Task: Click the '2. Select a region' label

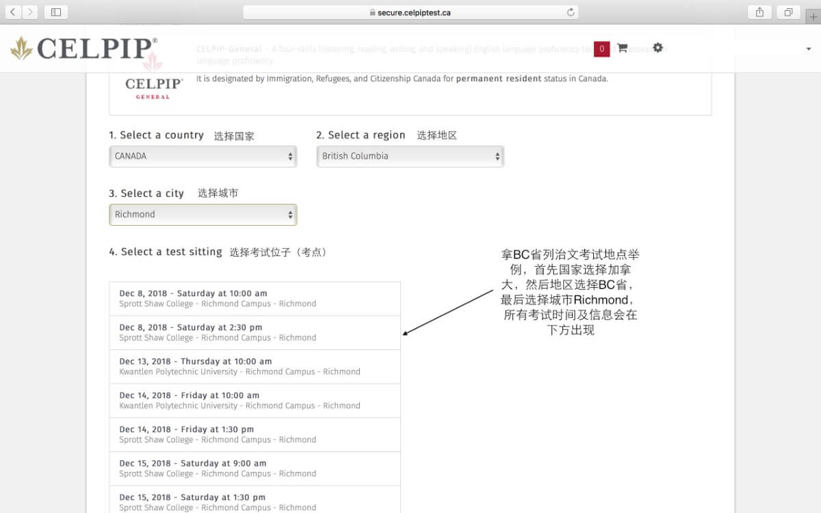Action: pos(361,135)
